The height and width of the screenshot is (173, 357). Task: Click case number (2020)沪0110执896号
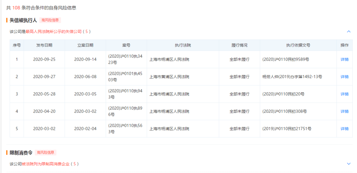pyautogui.click(x=125, y=111)
